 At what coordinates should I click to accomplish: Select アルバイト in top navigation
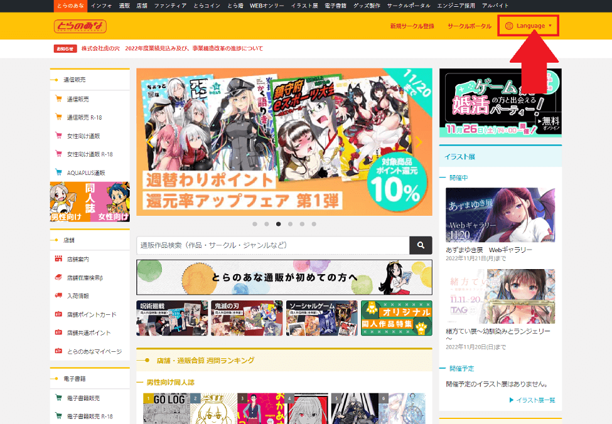tap(495, 6)
